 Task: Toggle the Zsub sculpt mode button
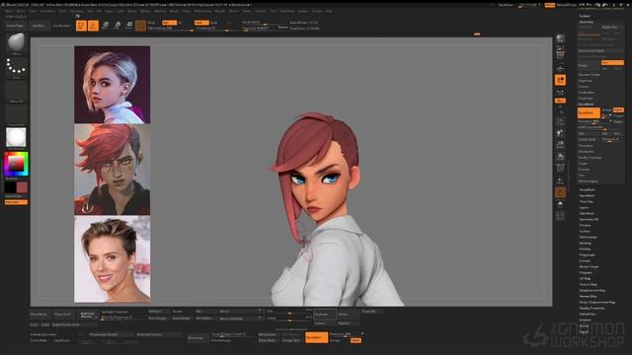(214, 23)
